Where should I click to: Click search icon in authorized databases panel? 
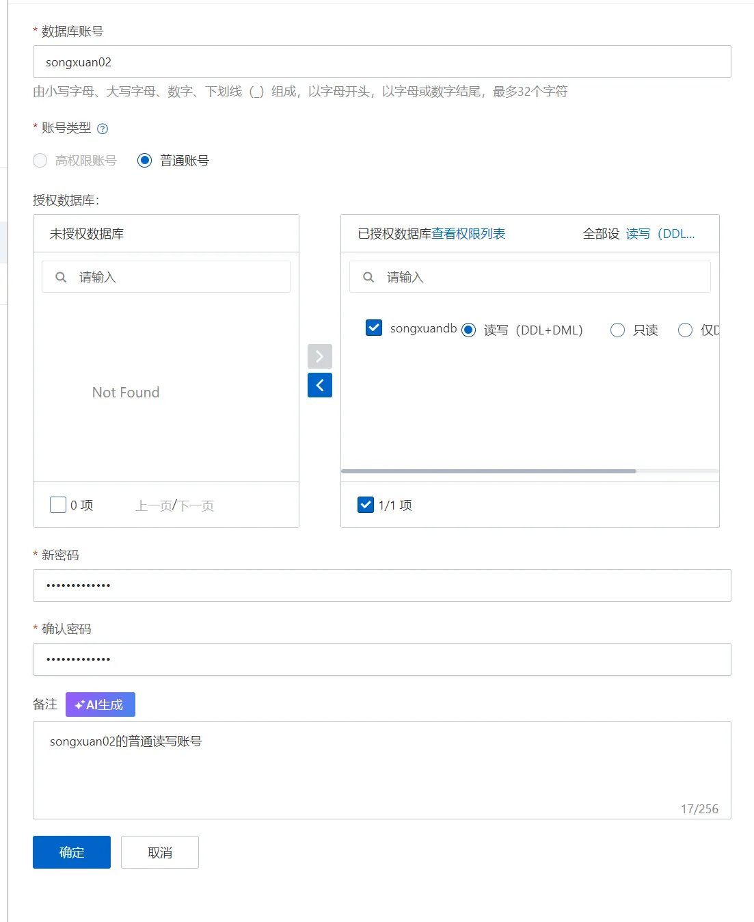click(368, 277)
